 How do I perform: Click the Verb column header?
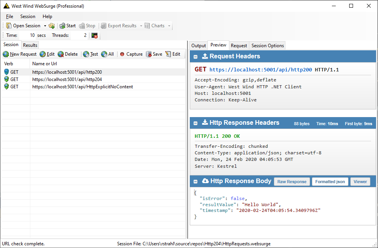16,64
